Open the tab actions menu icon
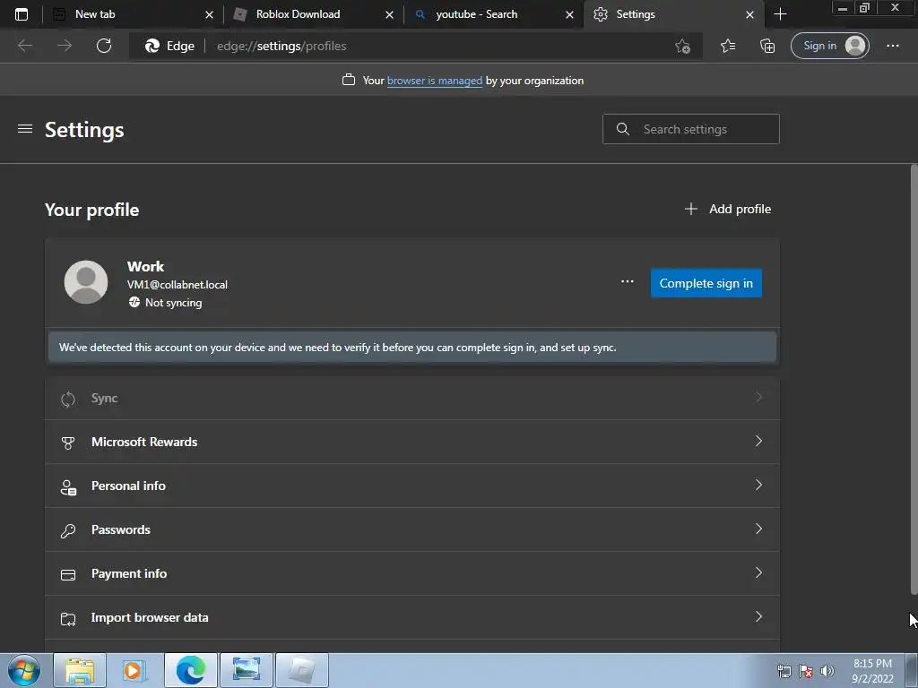This screenshot has height=688, width=918. point(22,14)
